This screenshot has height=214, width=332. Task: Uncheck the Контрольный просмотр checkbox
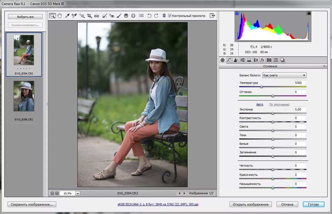pos(170,16)
